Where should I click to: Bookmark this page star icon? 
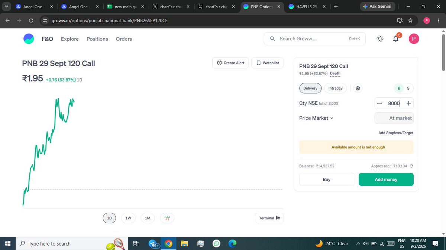[x=410, y=20]
